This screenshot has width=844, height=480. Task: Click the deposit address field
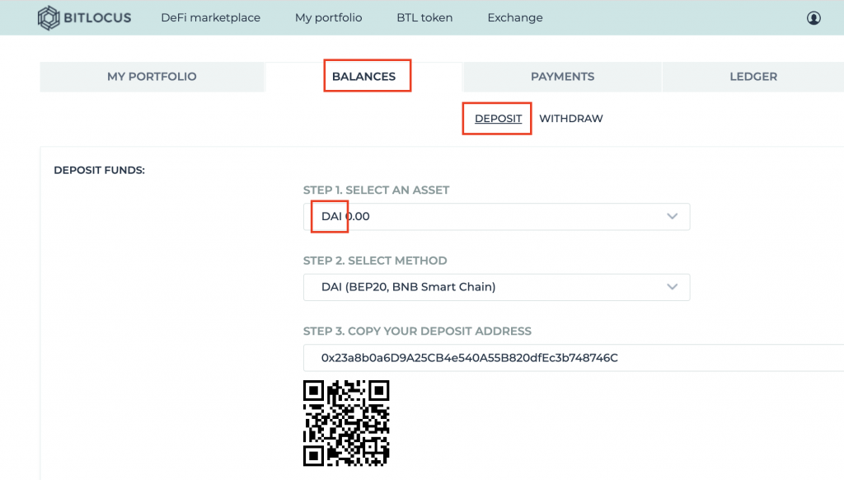coord(574,358)
